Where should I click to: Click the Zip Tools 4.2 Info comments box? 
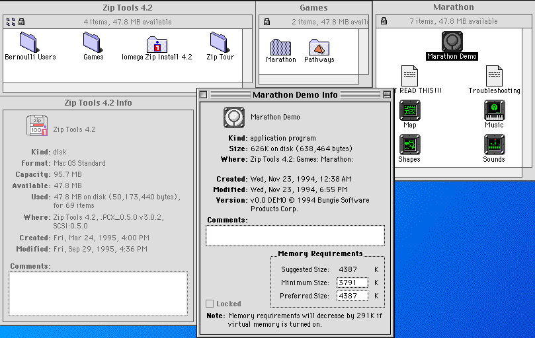tap(98, 294)
